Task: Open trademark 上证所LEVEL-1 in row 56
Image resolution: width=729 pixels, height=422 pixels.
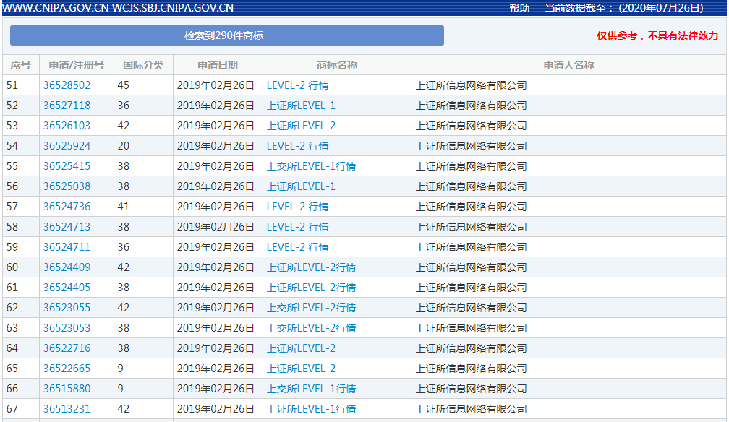Action: [301, 186]
